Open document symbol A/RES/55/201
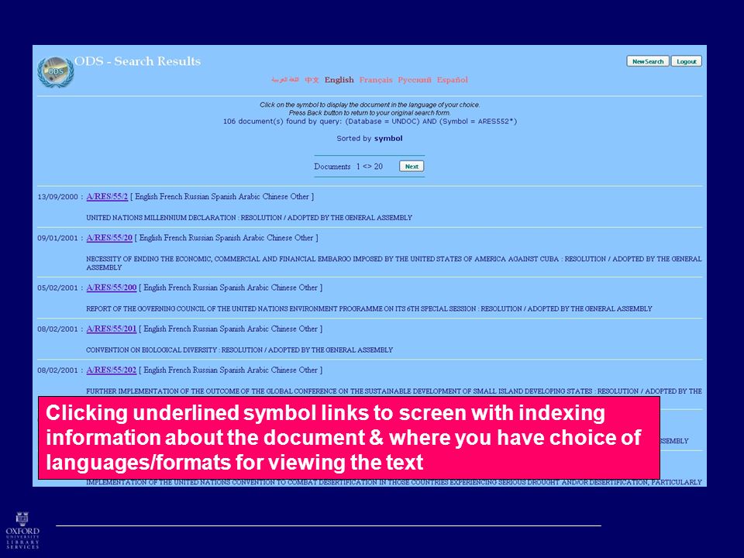The image size is (744, 558). [x=112, y=329]
